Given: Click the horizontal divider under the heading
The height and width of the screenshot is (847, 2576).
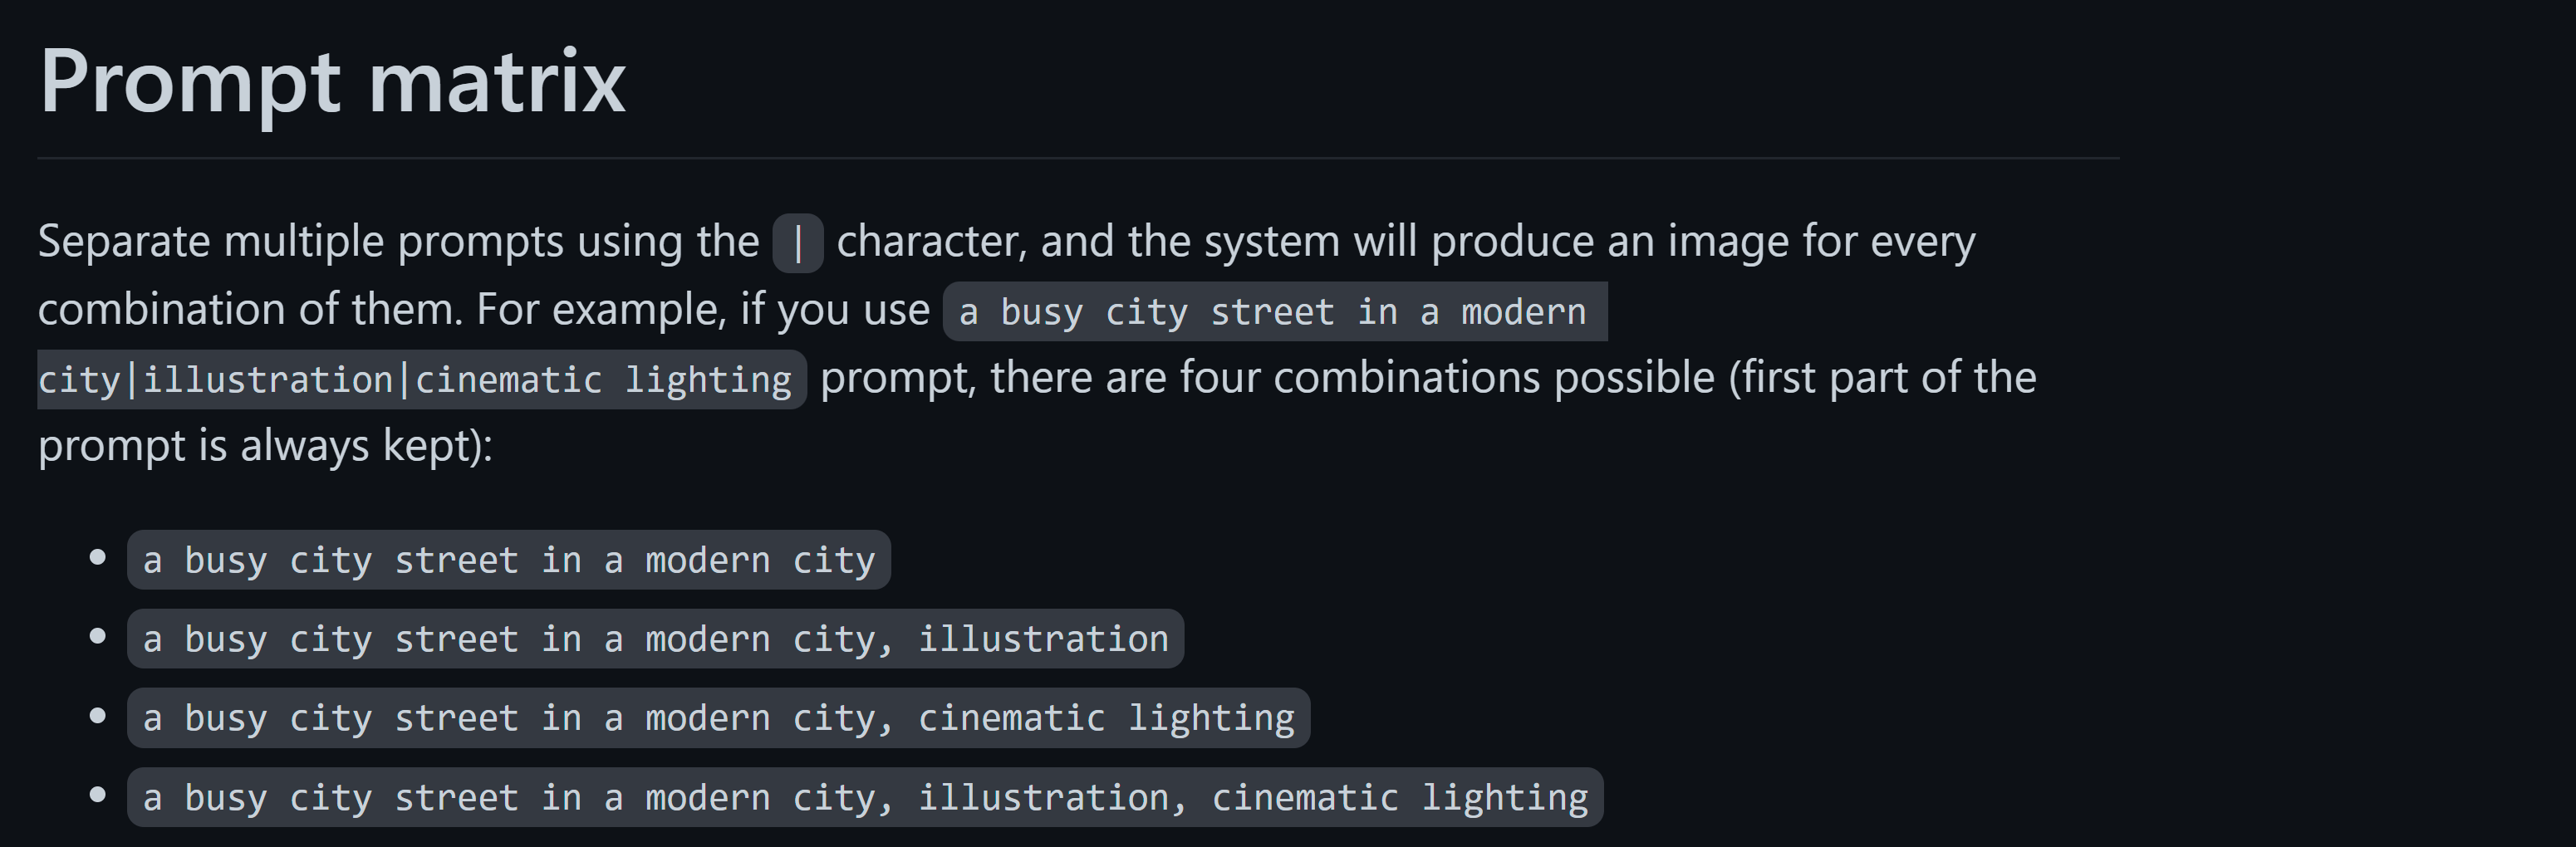Looking at the screenshot, I should pyautogui.click(x=1078, y=158).
